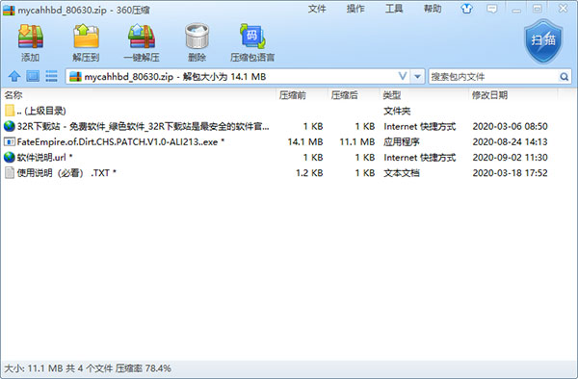Sort by the 修改日期 column header

[x=490, y=95]
